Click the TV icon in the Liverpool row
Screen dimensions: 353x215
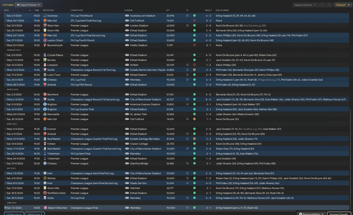(188, 65)
